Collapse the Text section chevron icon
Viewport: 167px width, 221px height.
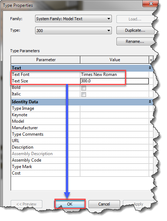click(x=150, y=68)
